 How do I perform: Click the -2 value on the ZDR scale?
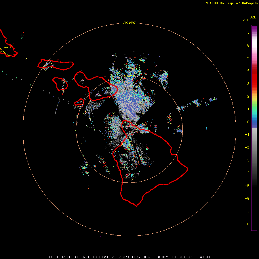pyautogui.click(x=247, y=148)
